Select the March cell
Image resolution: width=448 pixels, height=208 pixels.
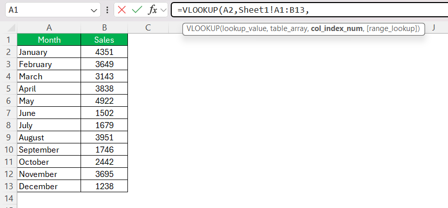[x=49, y=76]
